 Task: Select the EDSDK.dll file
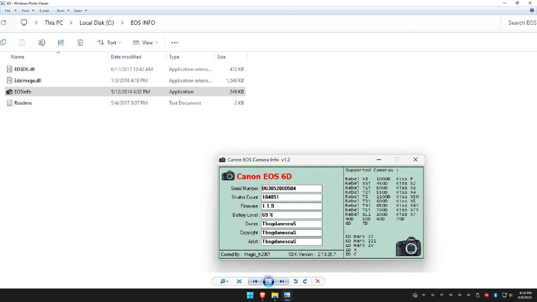125,69
